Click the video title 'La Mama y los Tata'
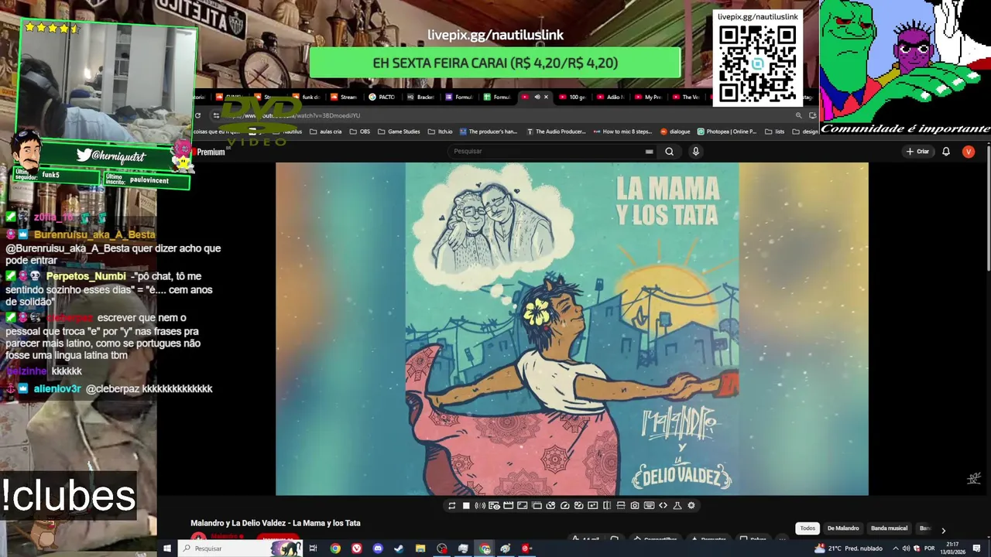Image resolution: width=991 pixels, height=557 pixels. click(x=276, y=523)
